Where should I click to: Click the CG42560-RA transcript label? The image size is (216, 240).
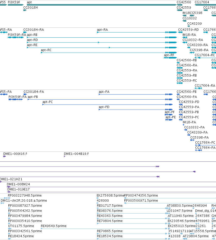click(x=187, y=65)
